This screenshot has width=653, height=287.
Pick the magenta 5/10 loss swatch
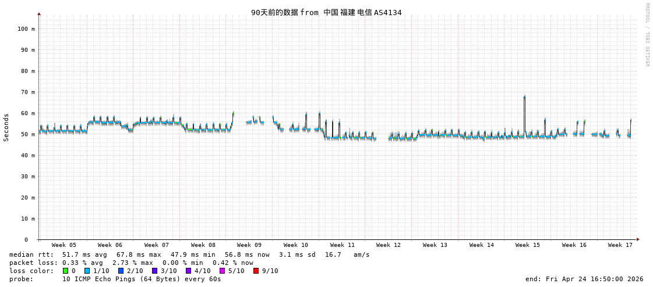222,271
